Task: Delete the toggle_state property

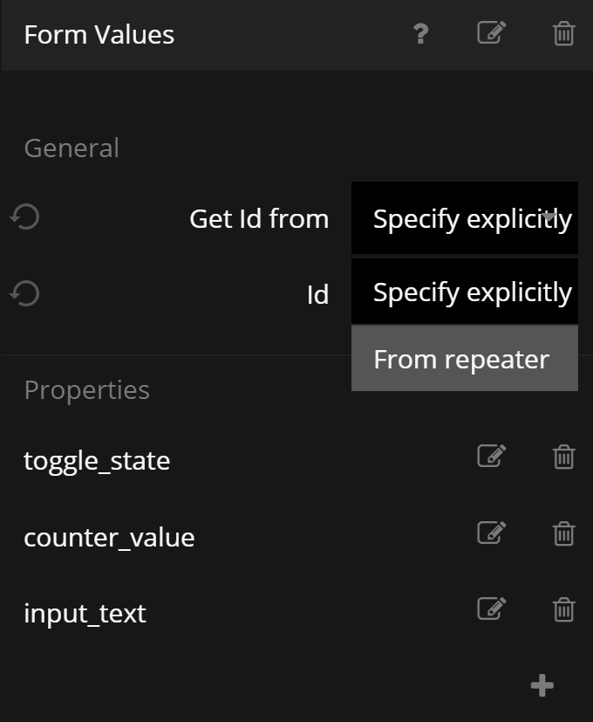Action: click(x=564, y=456)
